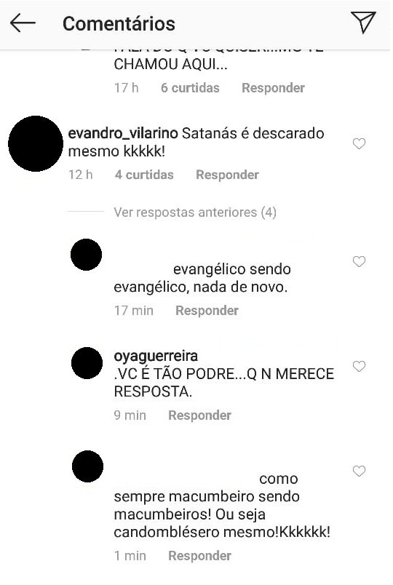
Task: Go back using the left arrow
Action: click(23, 23)
